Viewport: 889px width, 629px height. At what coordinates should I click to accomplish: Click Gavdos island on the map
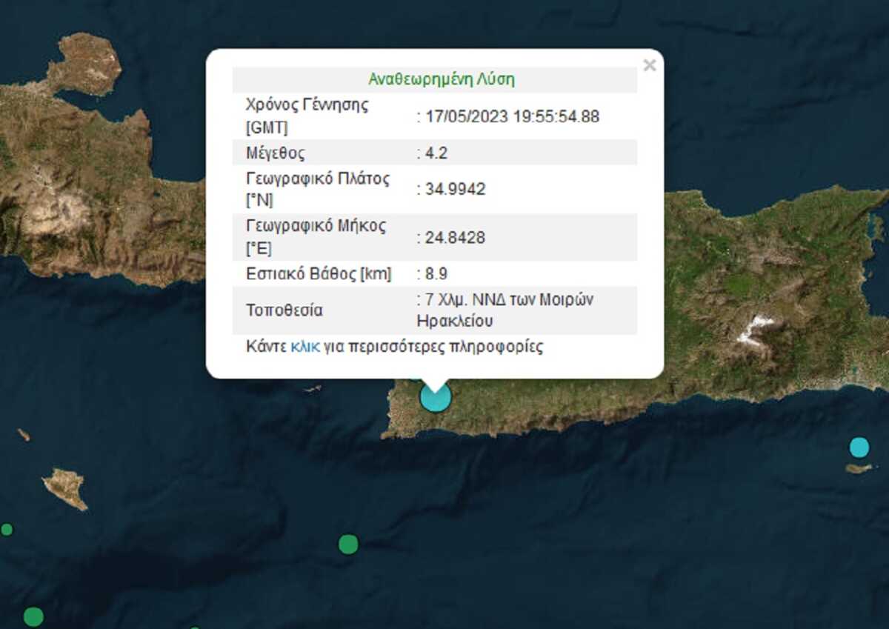point(66,490)
